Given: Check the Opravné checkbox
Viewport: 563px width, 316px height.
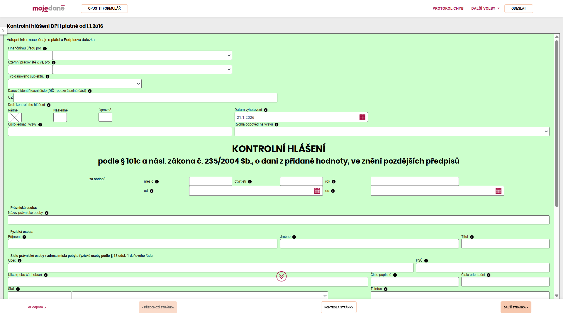Looking at the screenshot, I should pyautogui.click(x=105, y=117).
